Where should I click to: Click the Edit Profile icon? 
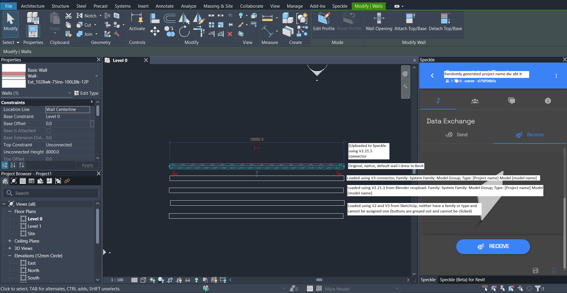324,22
